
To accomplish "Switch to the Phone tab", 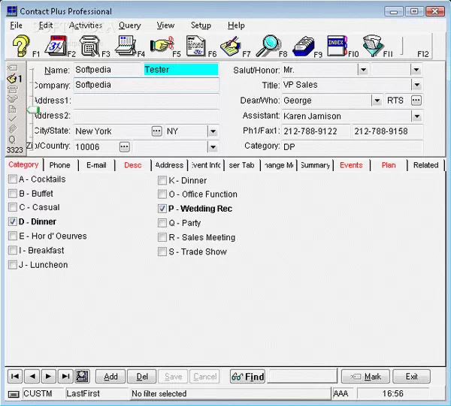I will [60, 165].
